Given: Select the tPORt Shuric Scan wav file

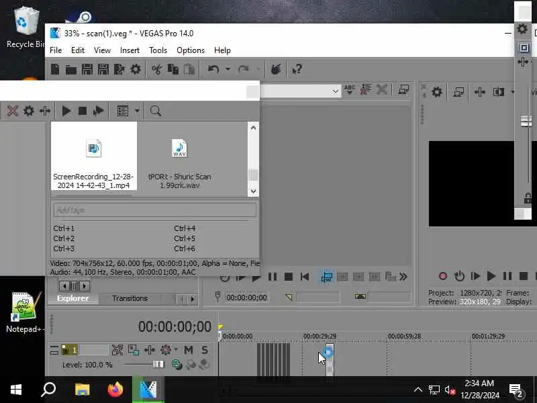Looking at the screenshot, I should pyautogui.click(x=179, y=163).
